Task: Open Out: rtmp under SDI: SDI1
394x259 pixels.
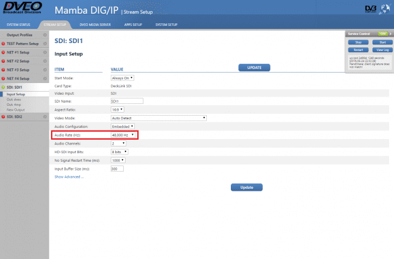Action: pos(14,105)
